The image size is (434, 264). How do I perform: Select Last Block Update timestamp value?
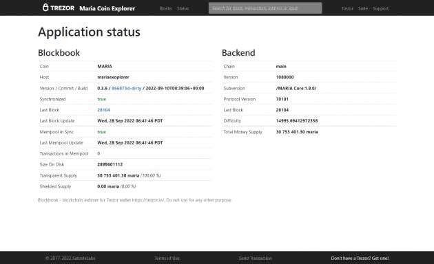(130, 121)
